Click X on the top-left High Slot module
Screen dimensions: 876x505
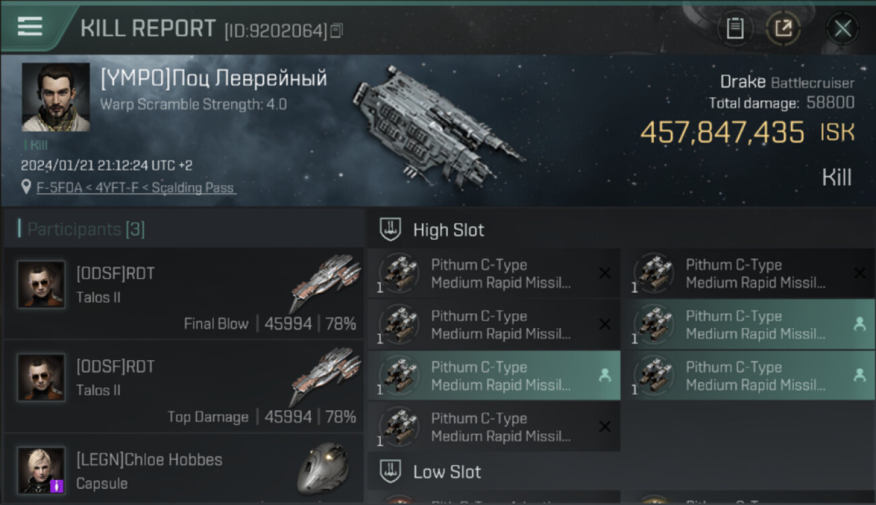pos(604,273)
